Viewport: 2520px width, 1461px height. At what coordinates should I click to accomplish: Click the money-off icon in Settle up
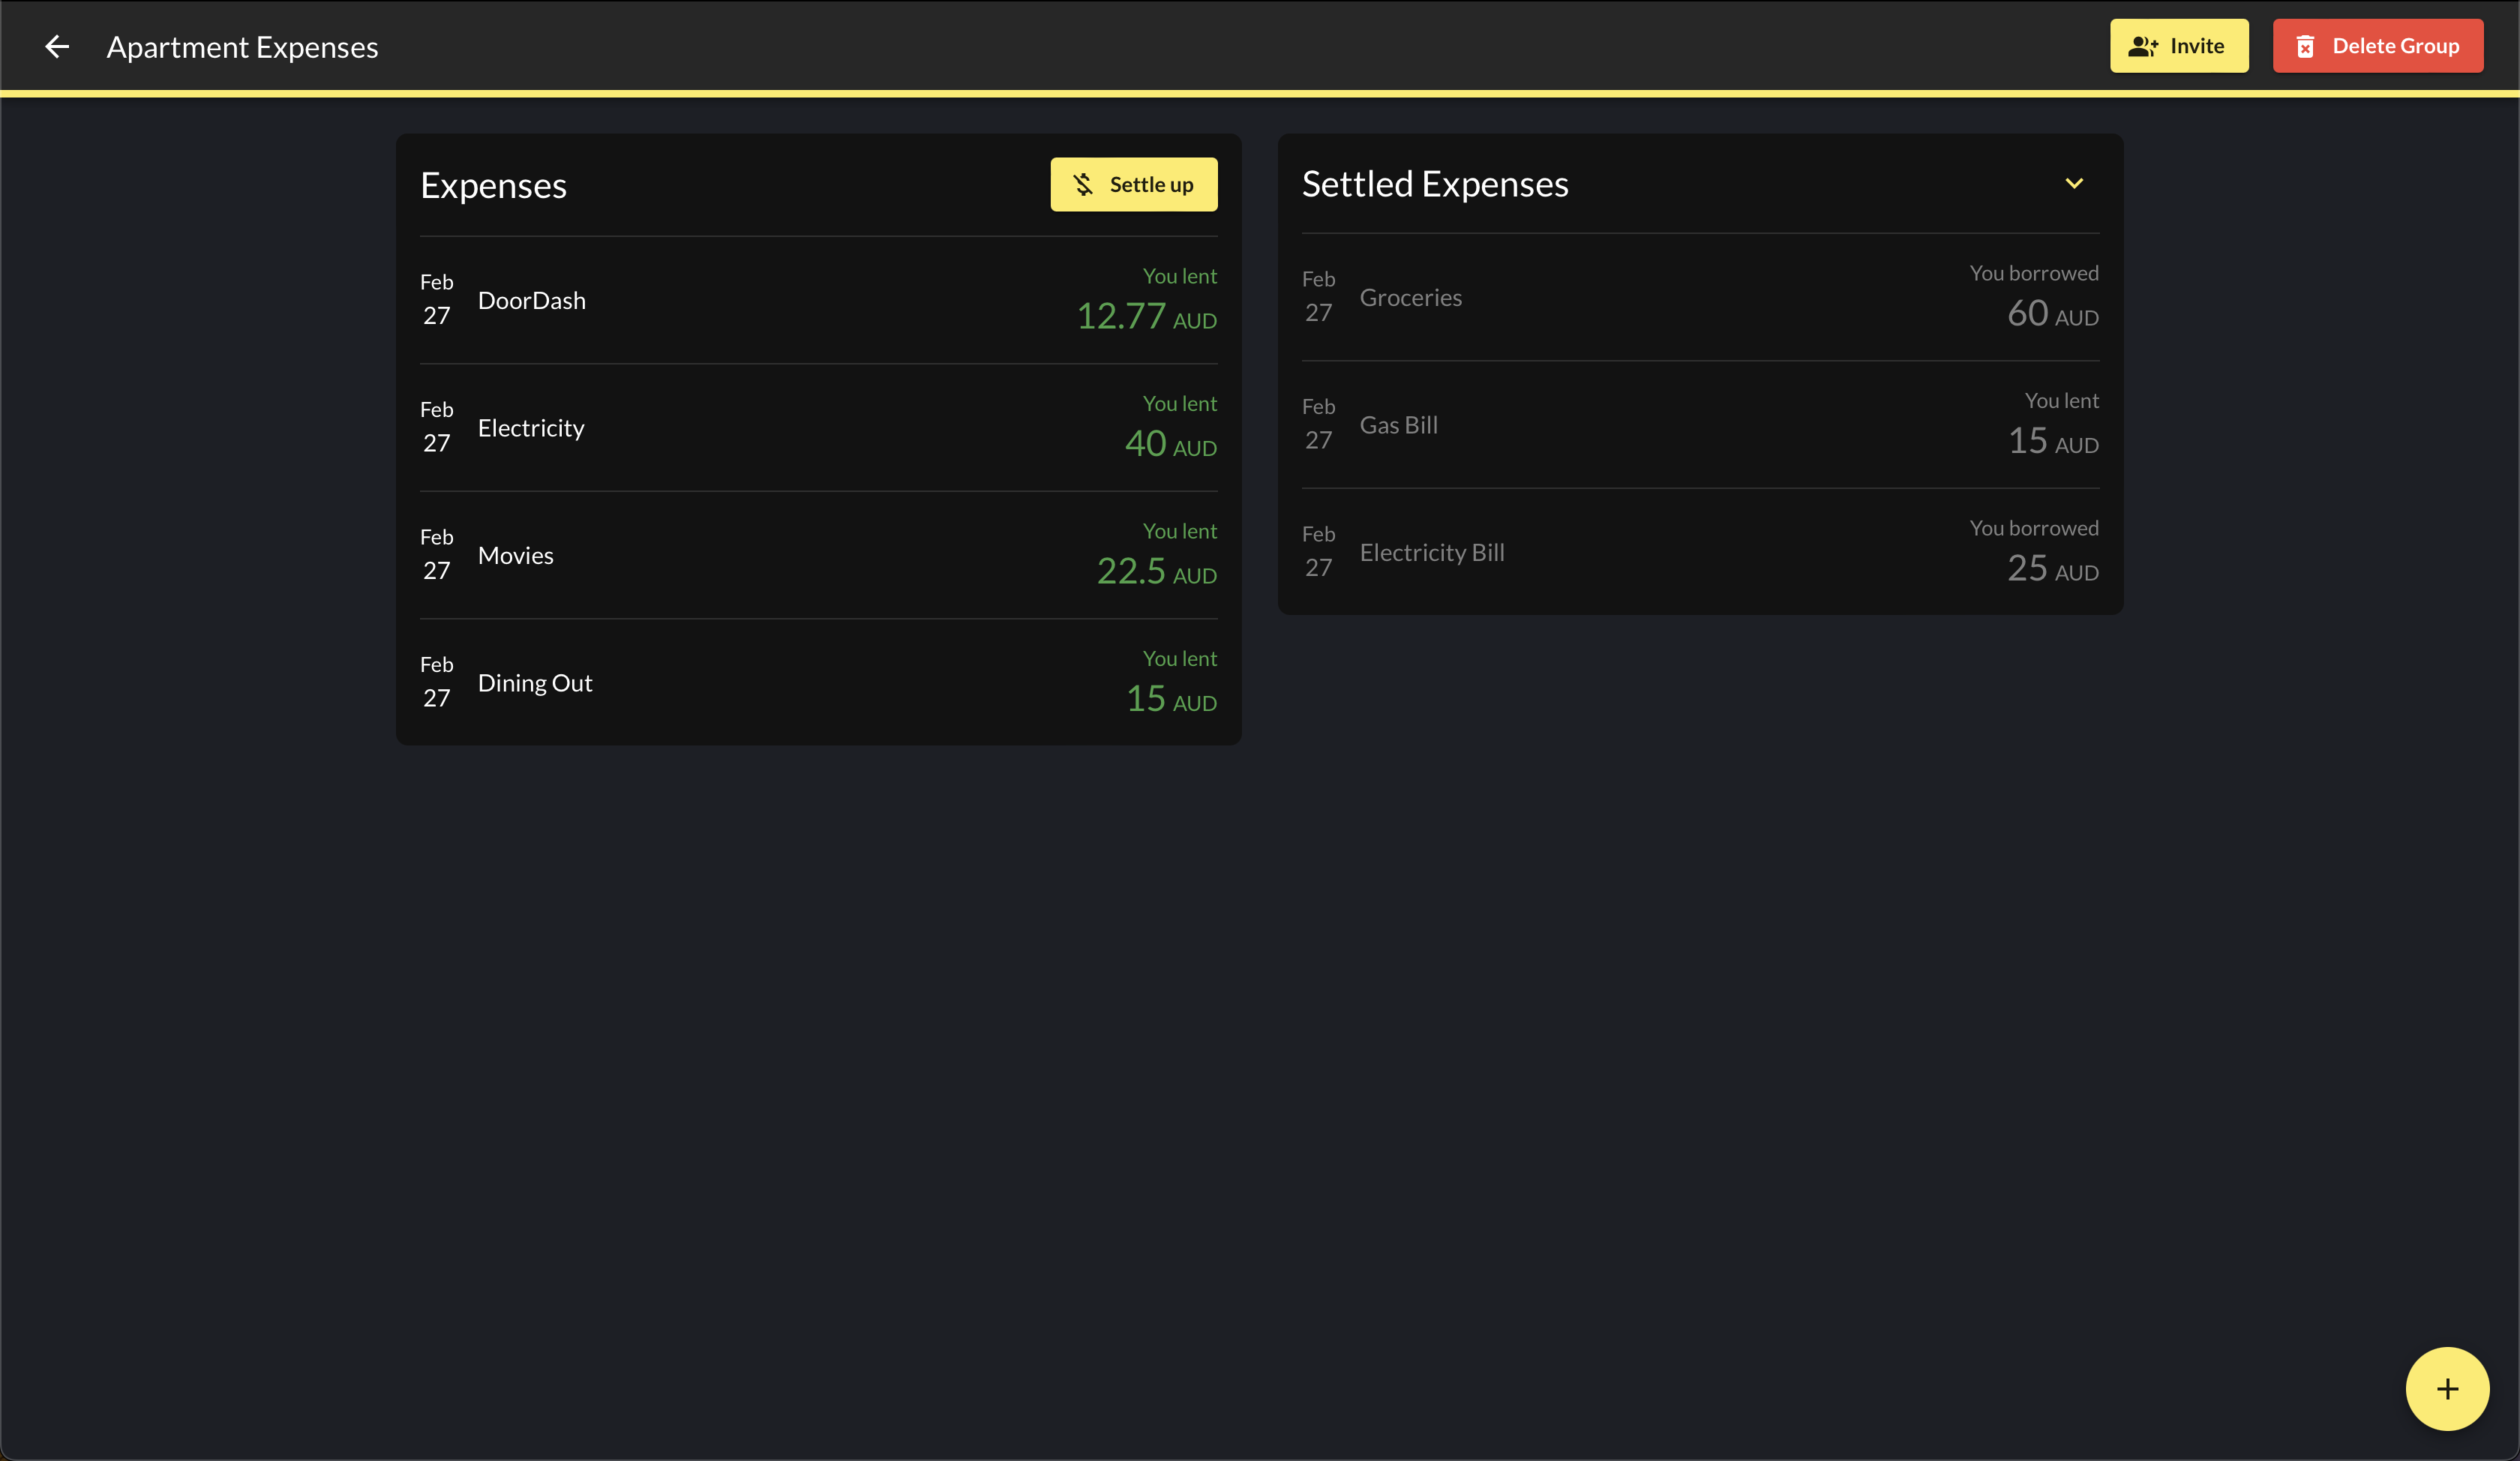click(x=1083, y=184)
